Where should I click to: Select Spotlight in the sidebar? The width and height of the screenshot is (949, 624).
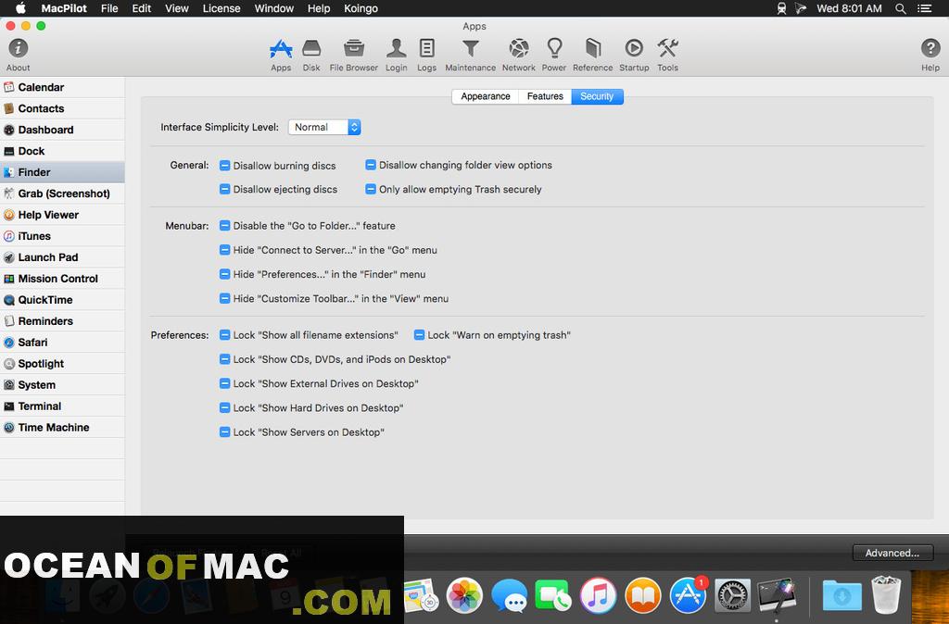(62, 364)
